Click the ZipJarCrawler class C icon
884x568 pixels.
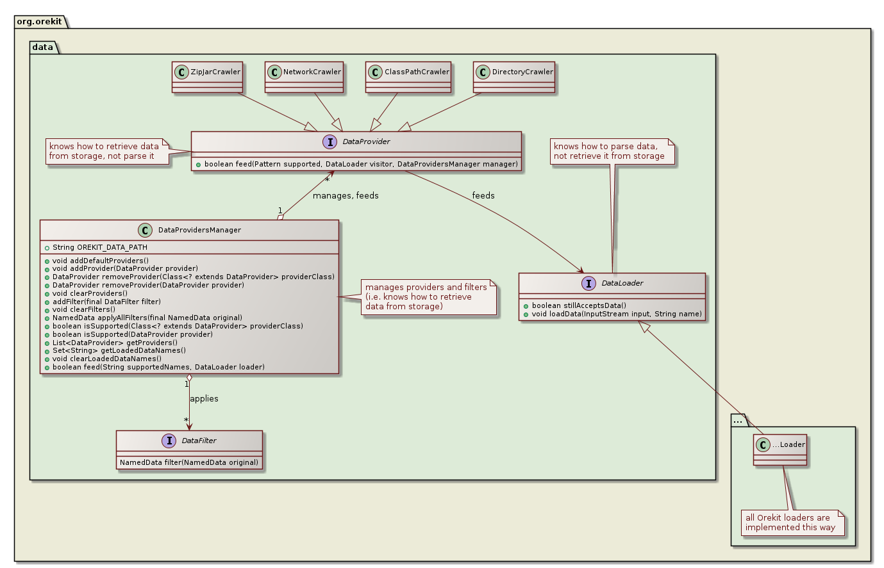tap(182, 72)
